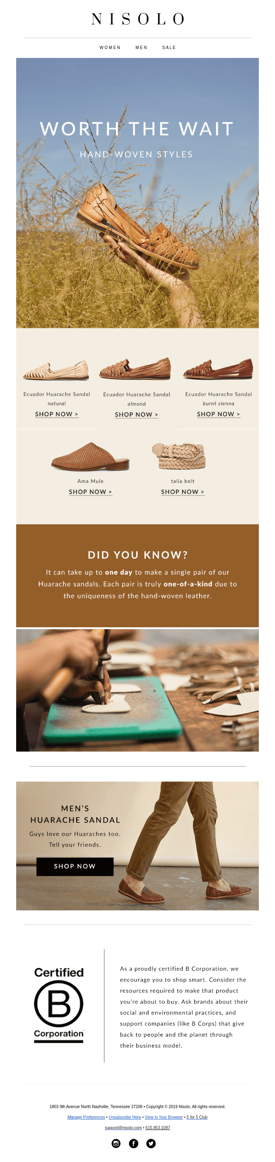Select the talia belt product image
This screenshot has height=1162, width=275.
[179, 456]
